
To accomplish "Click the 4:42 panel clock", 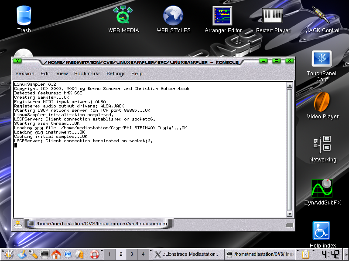I will [x=330, y=254].
